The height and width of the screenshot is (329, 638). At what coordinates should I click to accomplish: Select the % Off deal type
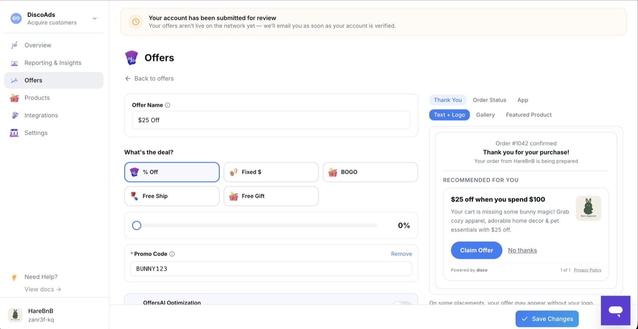[172, 172]
